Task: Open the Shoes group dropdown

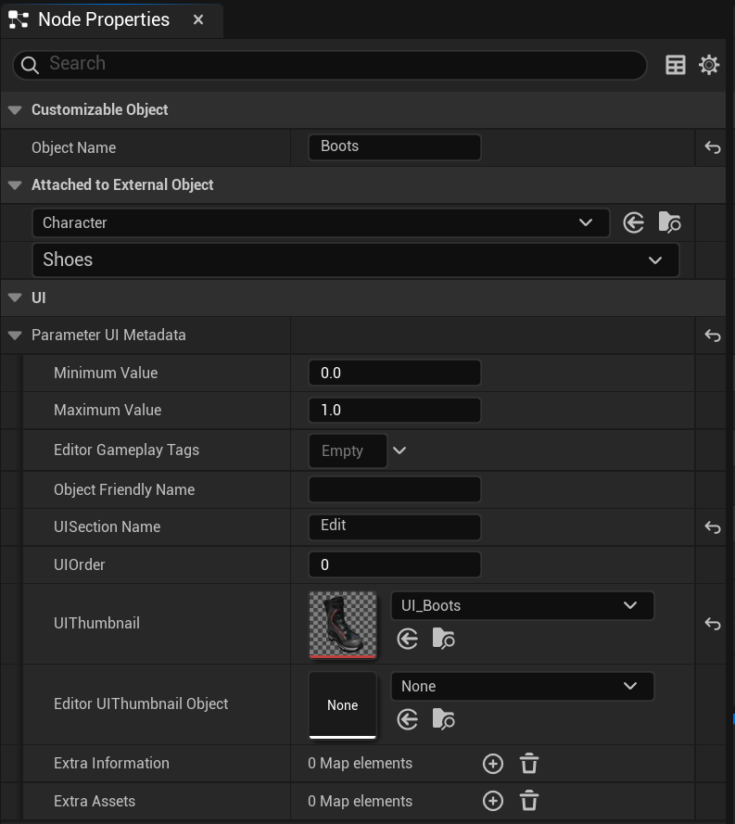Action: pos(356,260)
